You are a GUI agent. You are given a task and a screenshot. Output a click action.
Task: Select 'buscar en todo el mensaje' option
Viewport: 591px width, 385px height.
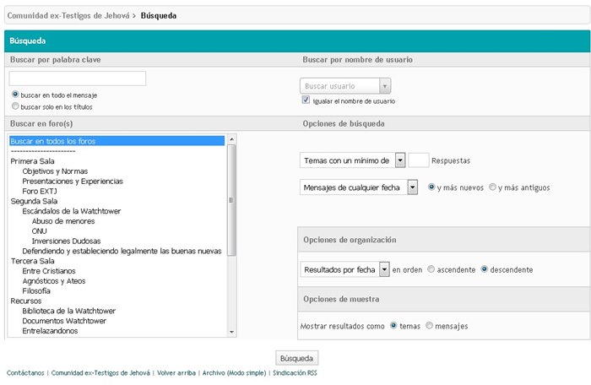point(15,95)
